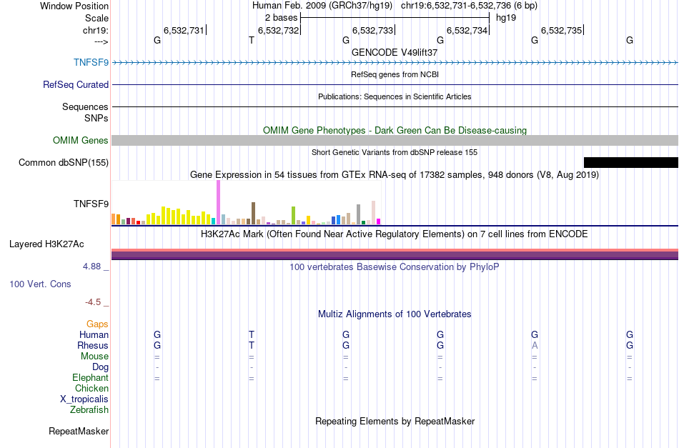679x448 pixels.
Task: Click the TNFSF9 gene track label
Action: coord(91,62)
